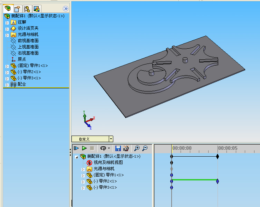This screenshot has height=207, width=260.
Task: Select the 装配体1 start keyframe at 0 seconds
Action: (172, 156)
